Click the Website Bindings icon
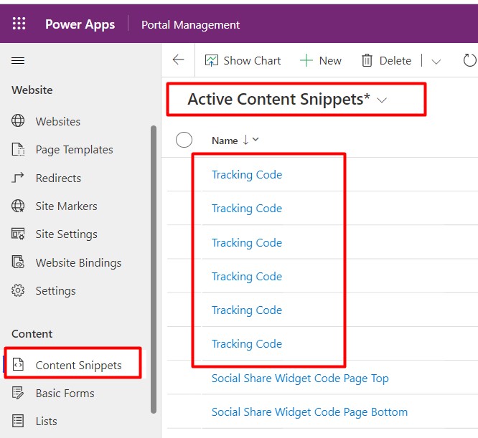The image size is (478, 438). point(18,262)
